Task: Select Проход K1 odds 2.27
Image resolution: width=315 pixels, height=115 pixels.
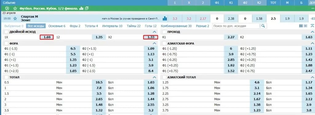Action: [231, 37]
